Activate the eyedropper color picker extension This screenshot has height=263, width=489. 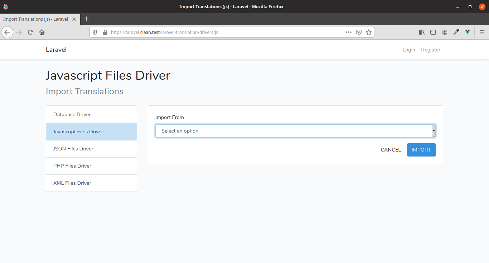(x=456, y=32)
